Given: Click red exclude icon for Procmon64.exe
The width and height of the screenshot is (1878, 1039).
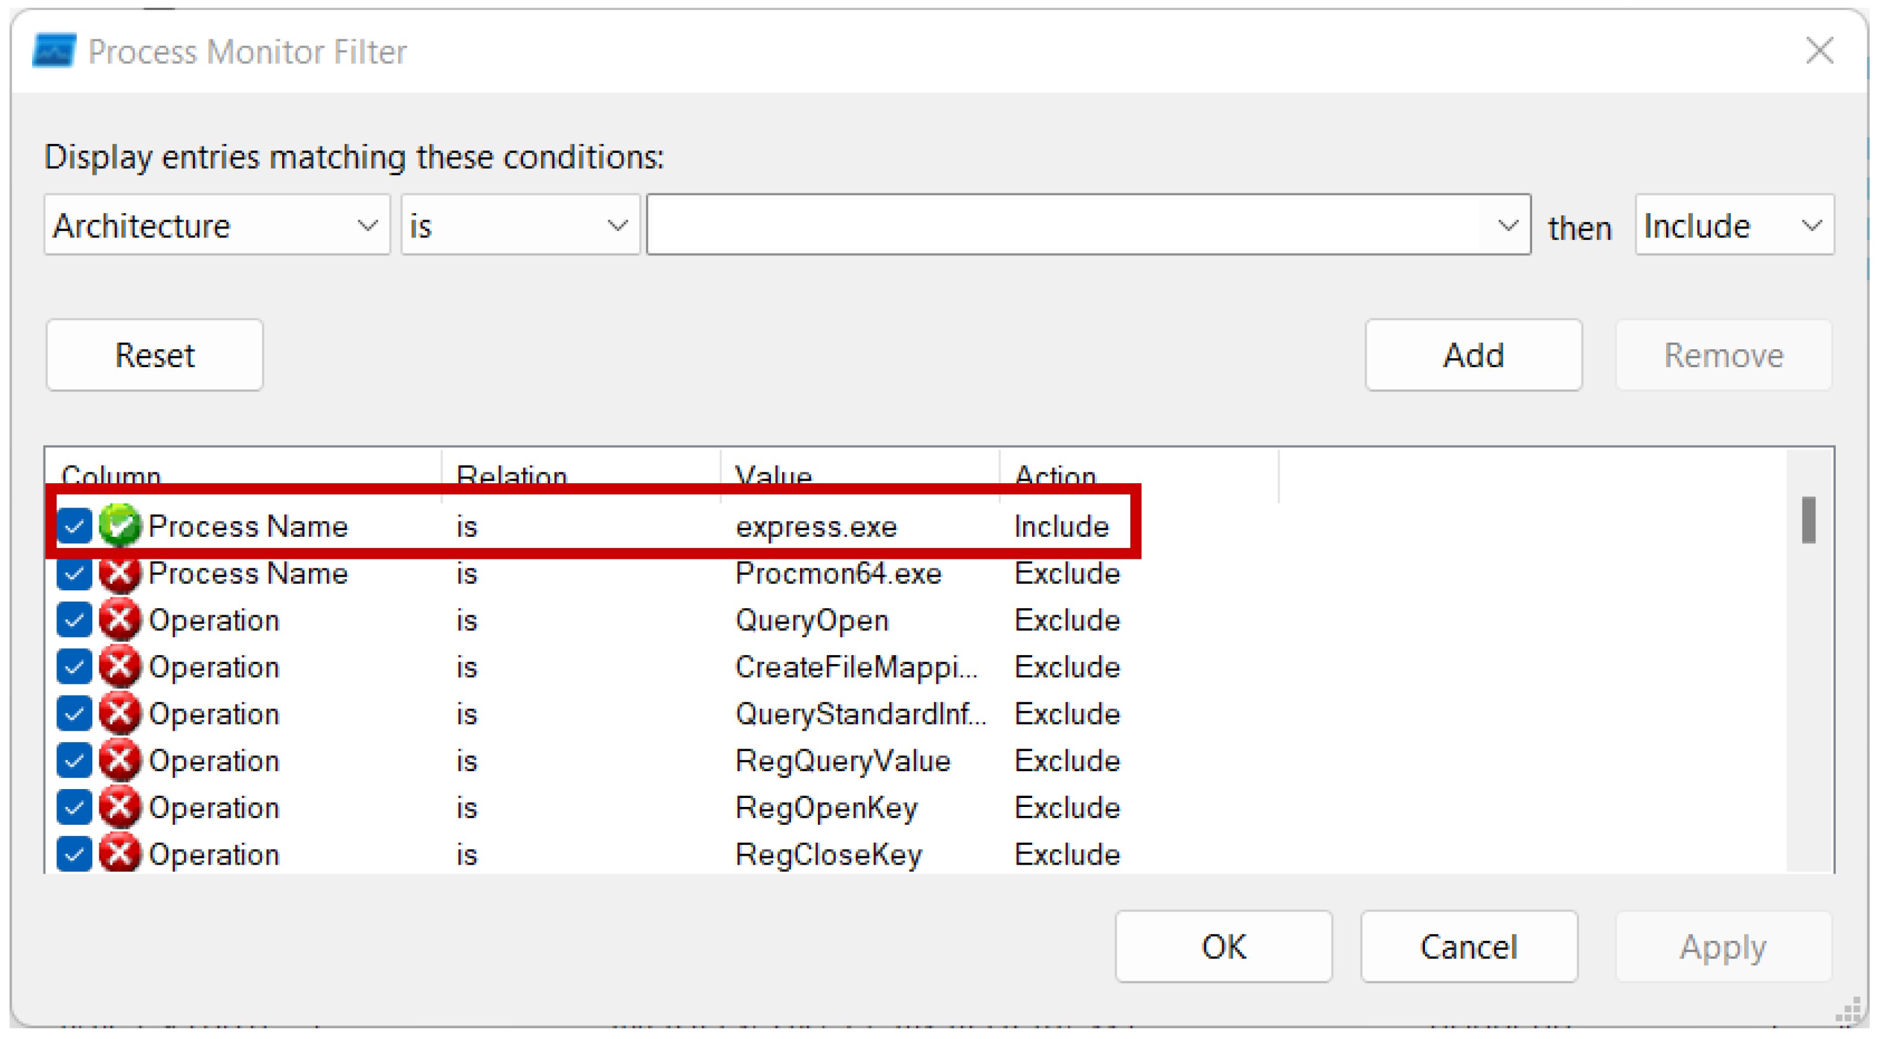Looking at the screenshot, I should 120,574.
